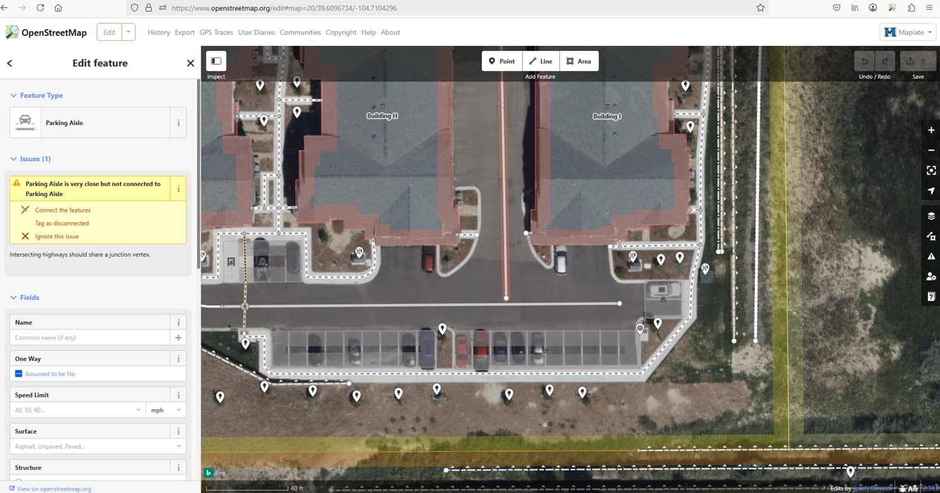The height and width of the screenshot is (493, 940).
Task: Click the geolocate arrow icon
Action: pyautogui.click(x=931, y=190)
